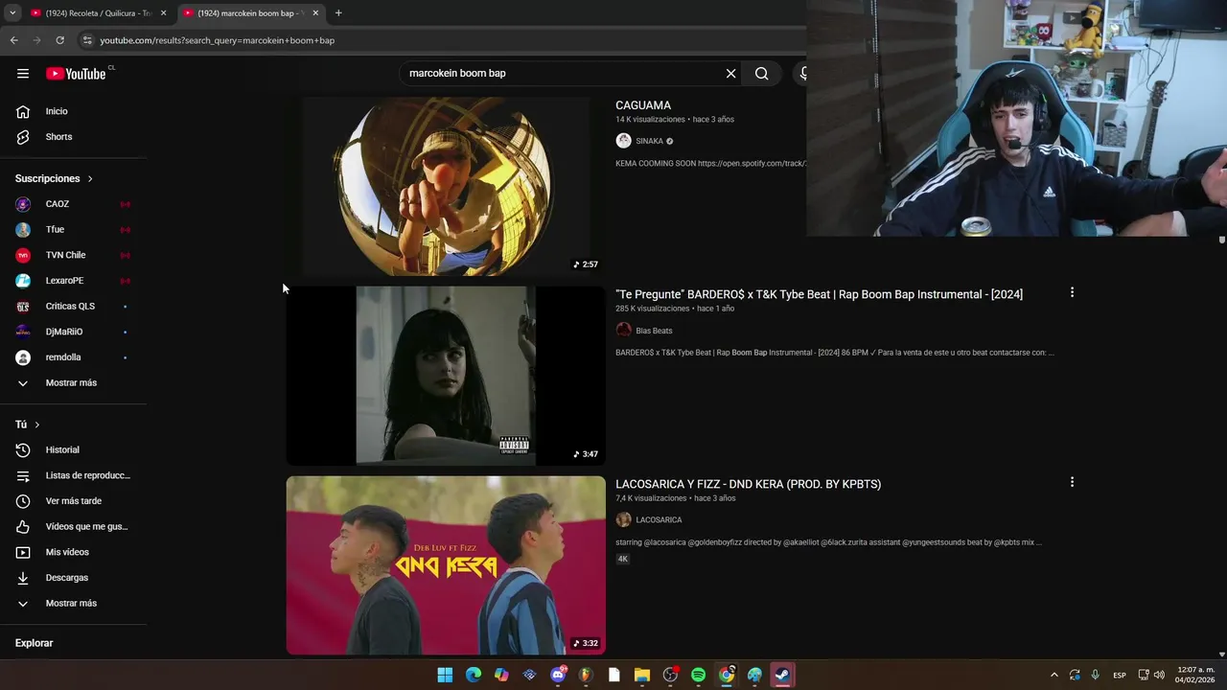Open more options for DND KERA video

point(1072,482)
